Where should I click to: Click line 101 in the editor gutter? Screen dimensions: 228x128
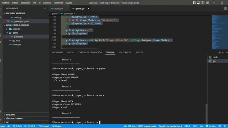tap(54, 40)
